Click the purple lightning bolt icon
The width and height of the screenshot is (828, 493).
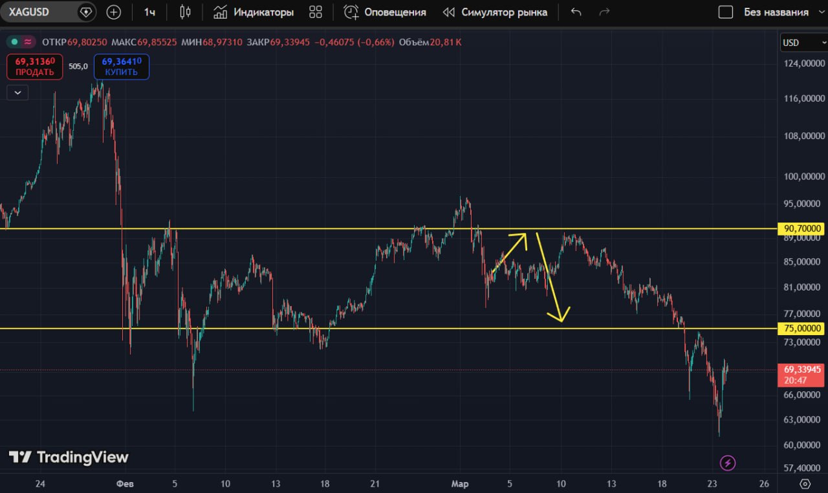(x=728, y=463)
